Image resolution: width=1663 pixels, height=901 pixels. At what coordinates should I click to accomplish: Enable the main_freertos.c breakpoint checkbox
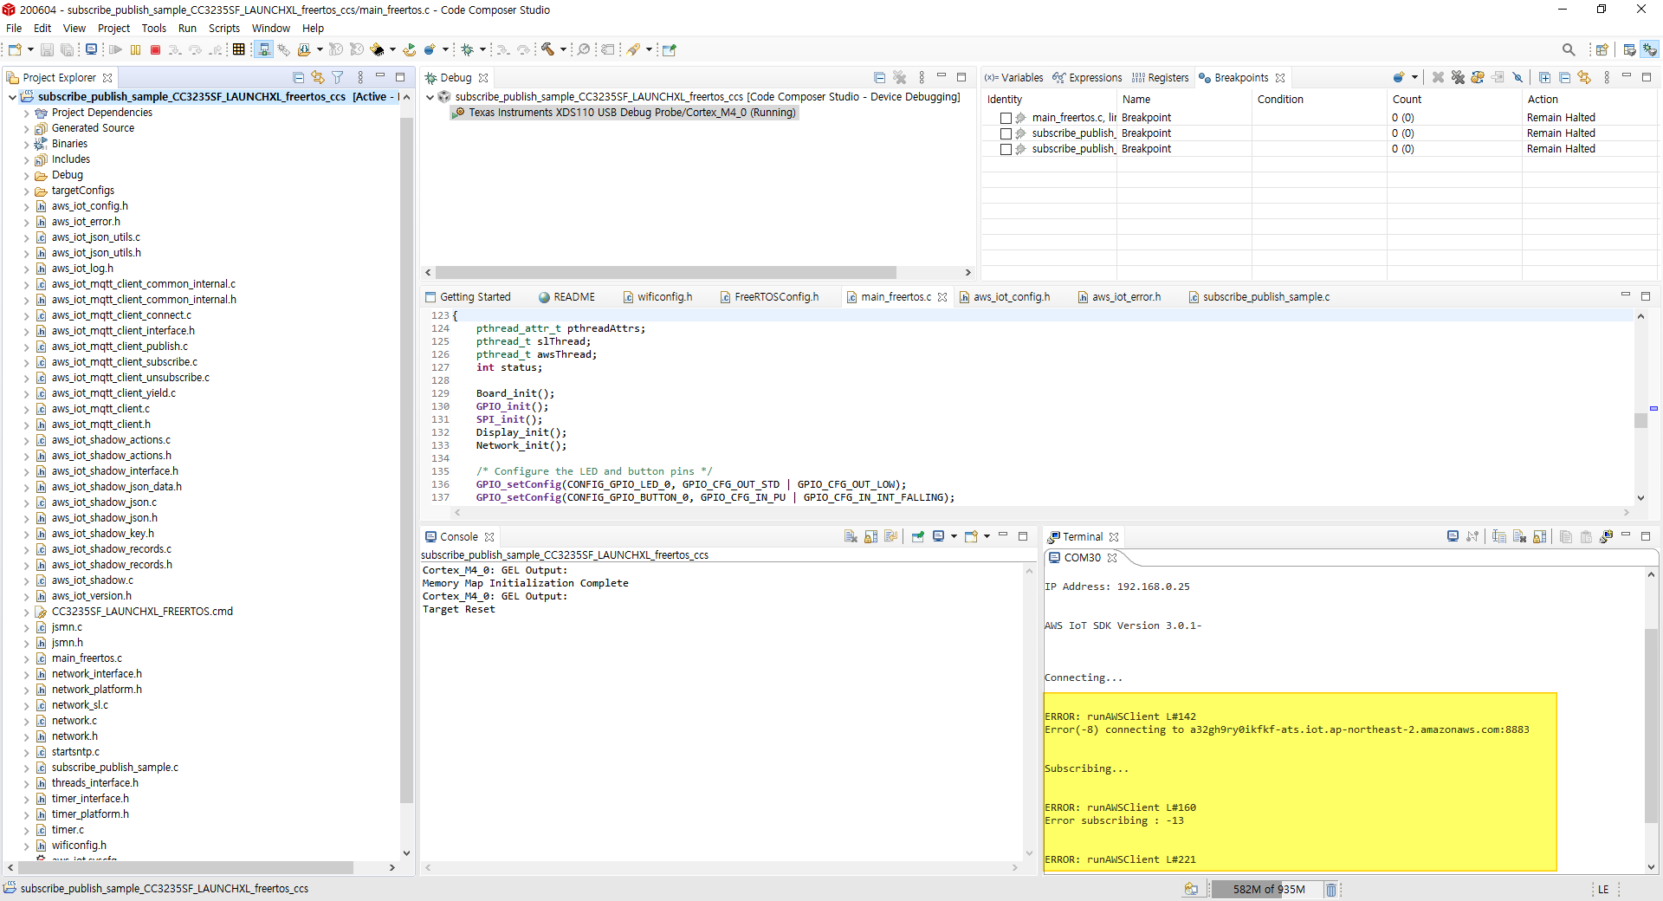(x=1006, y=118)
